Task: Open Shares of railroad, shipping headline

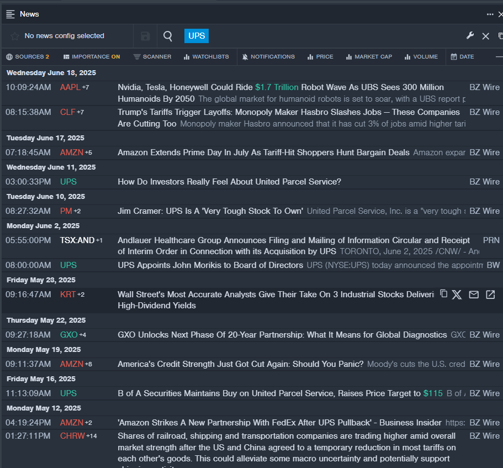Action: [287, 449]
